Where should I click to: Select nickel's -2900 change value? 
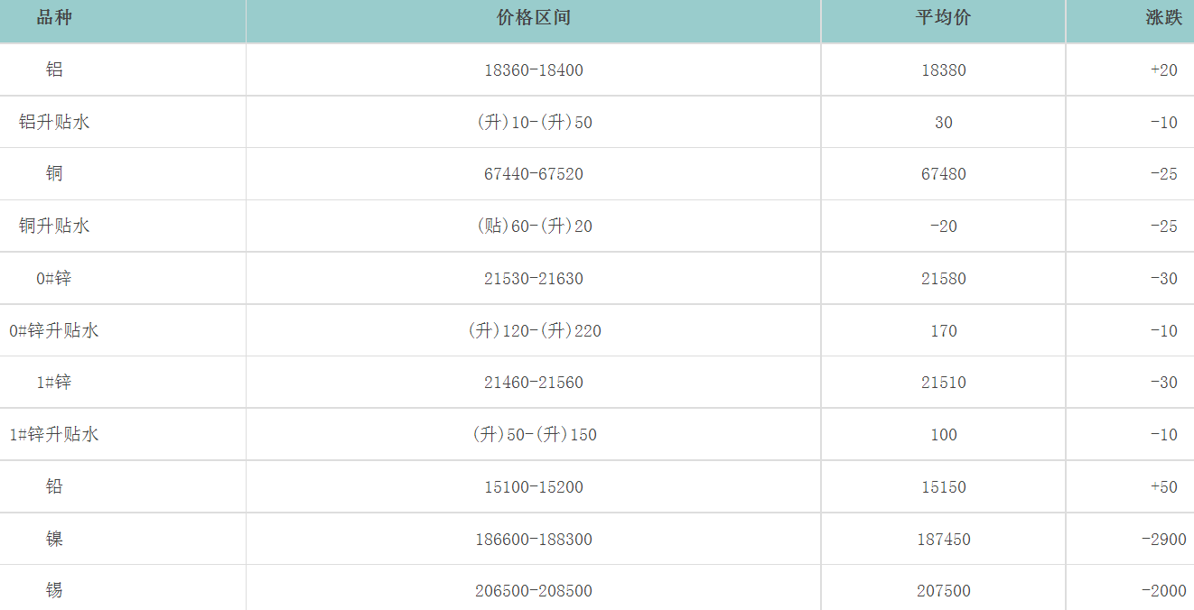pos(1163,539)
